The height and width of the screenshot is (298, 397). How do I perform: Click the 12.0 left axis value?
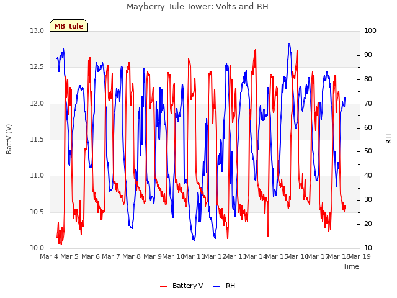(x=37, y=104)
